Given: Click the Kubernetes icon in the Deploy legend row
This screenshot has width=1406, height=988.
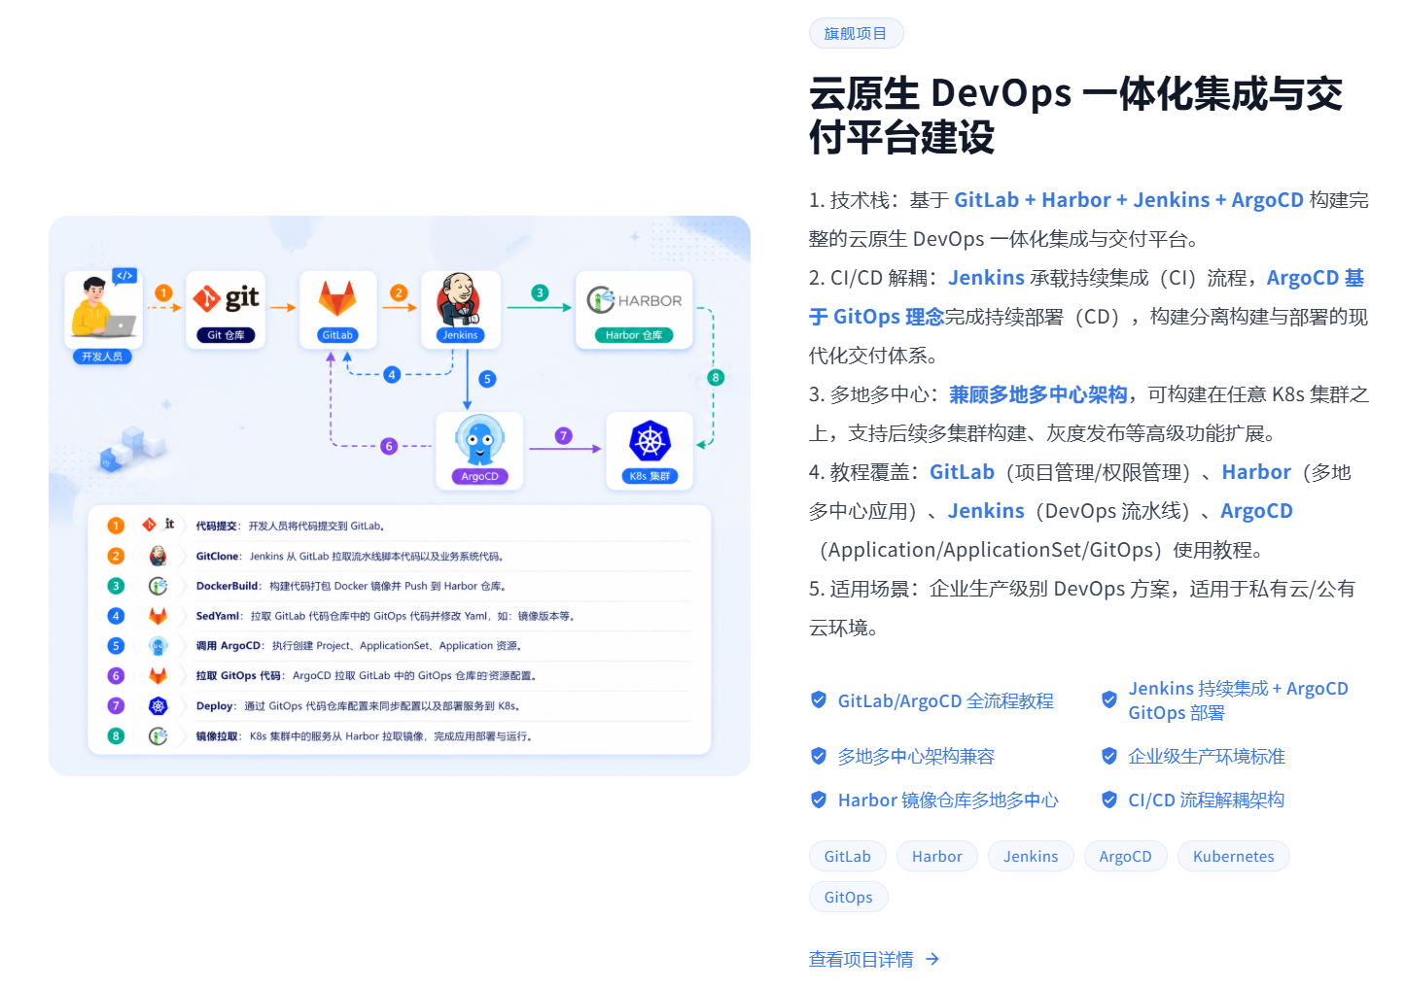Looking at the screenshot, I should pyautogui.click(x=158, y=706).
